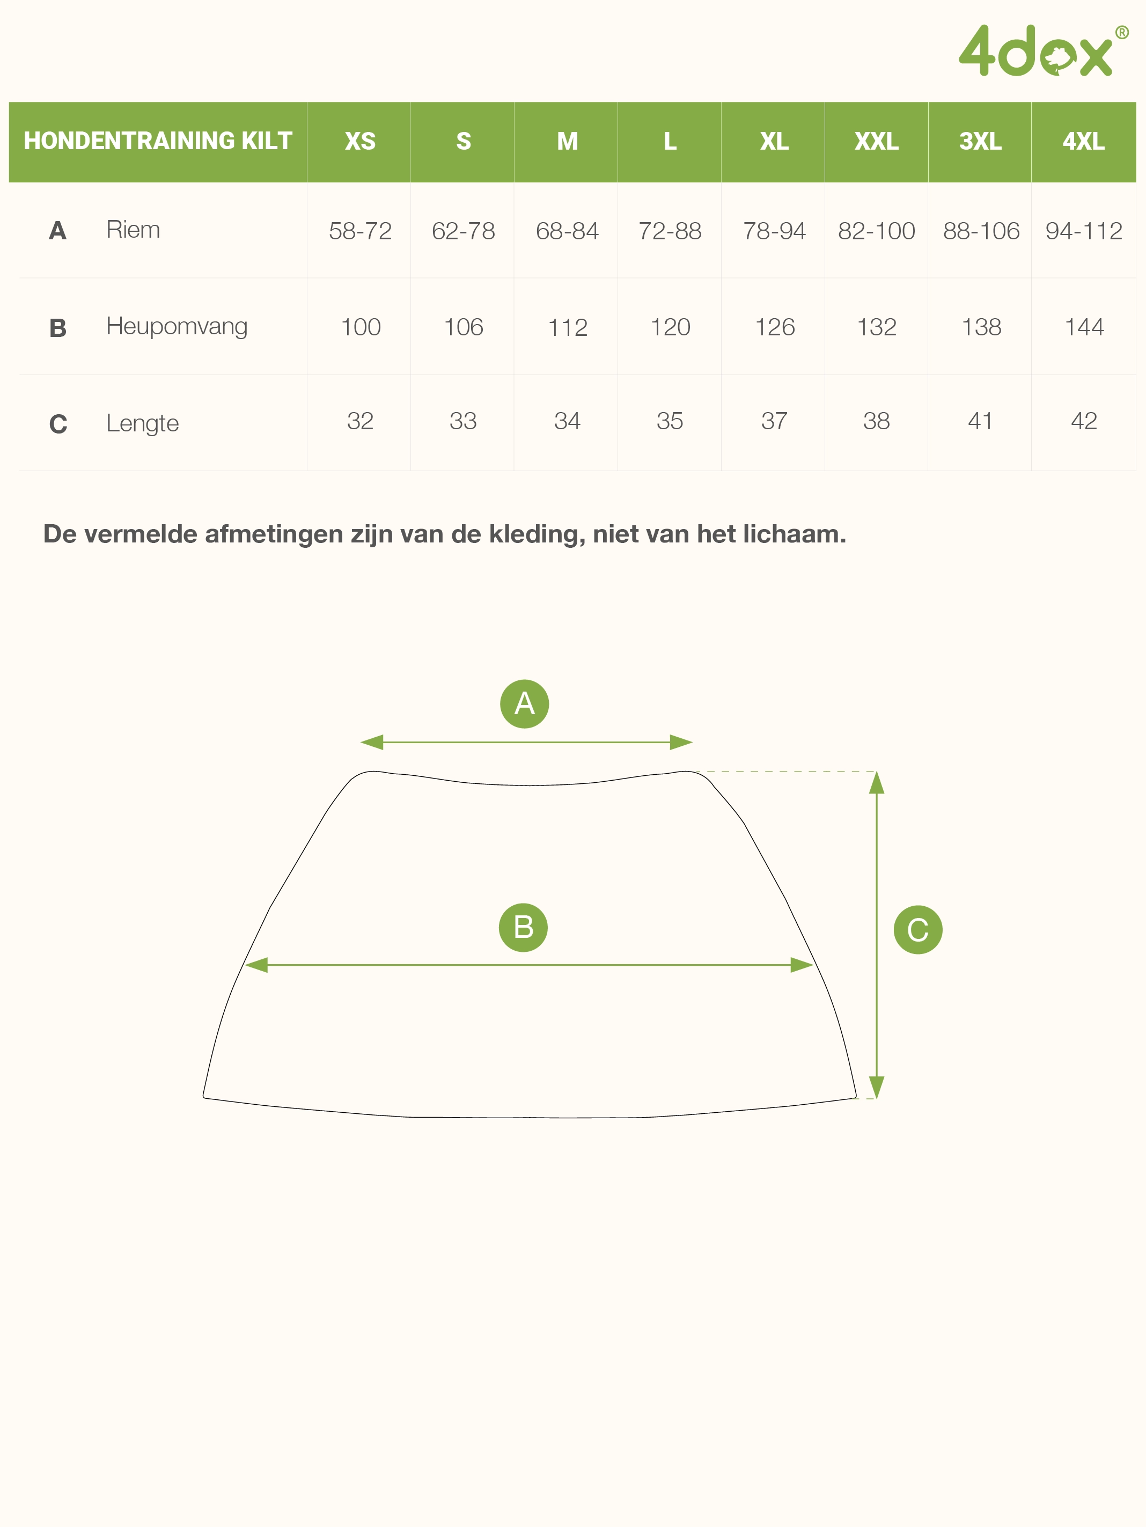
Task: Click the 120 hip circumference value
Action: point(670,327)
